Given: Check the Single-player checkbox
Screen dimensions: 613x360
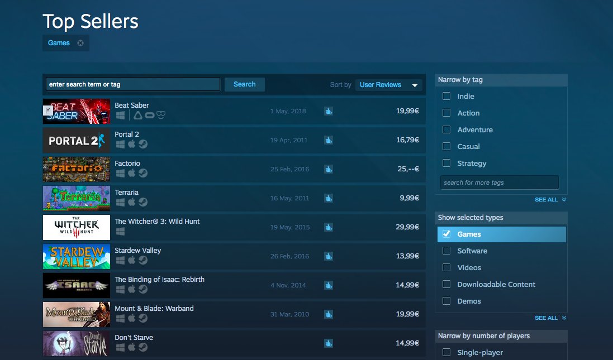Looking at the screenshot, I should click(446, 352).
